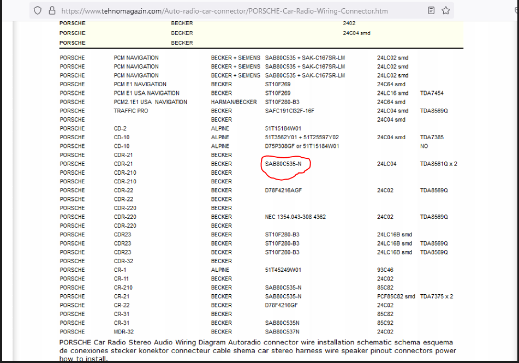Select 'D75P308GF or 51T15184W01' cell
Viewport: 519px width, 363px height.
pos(302,146)
